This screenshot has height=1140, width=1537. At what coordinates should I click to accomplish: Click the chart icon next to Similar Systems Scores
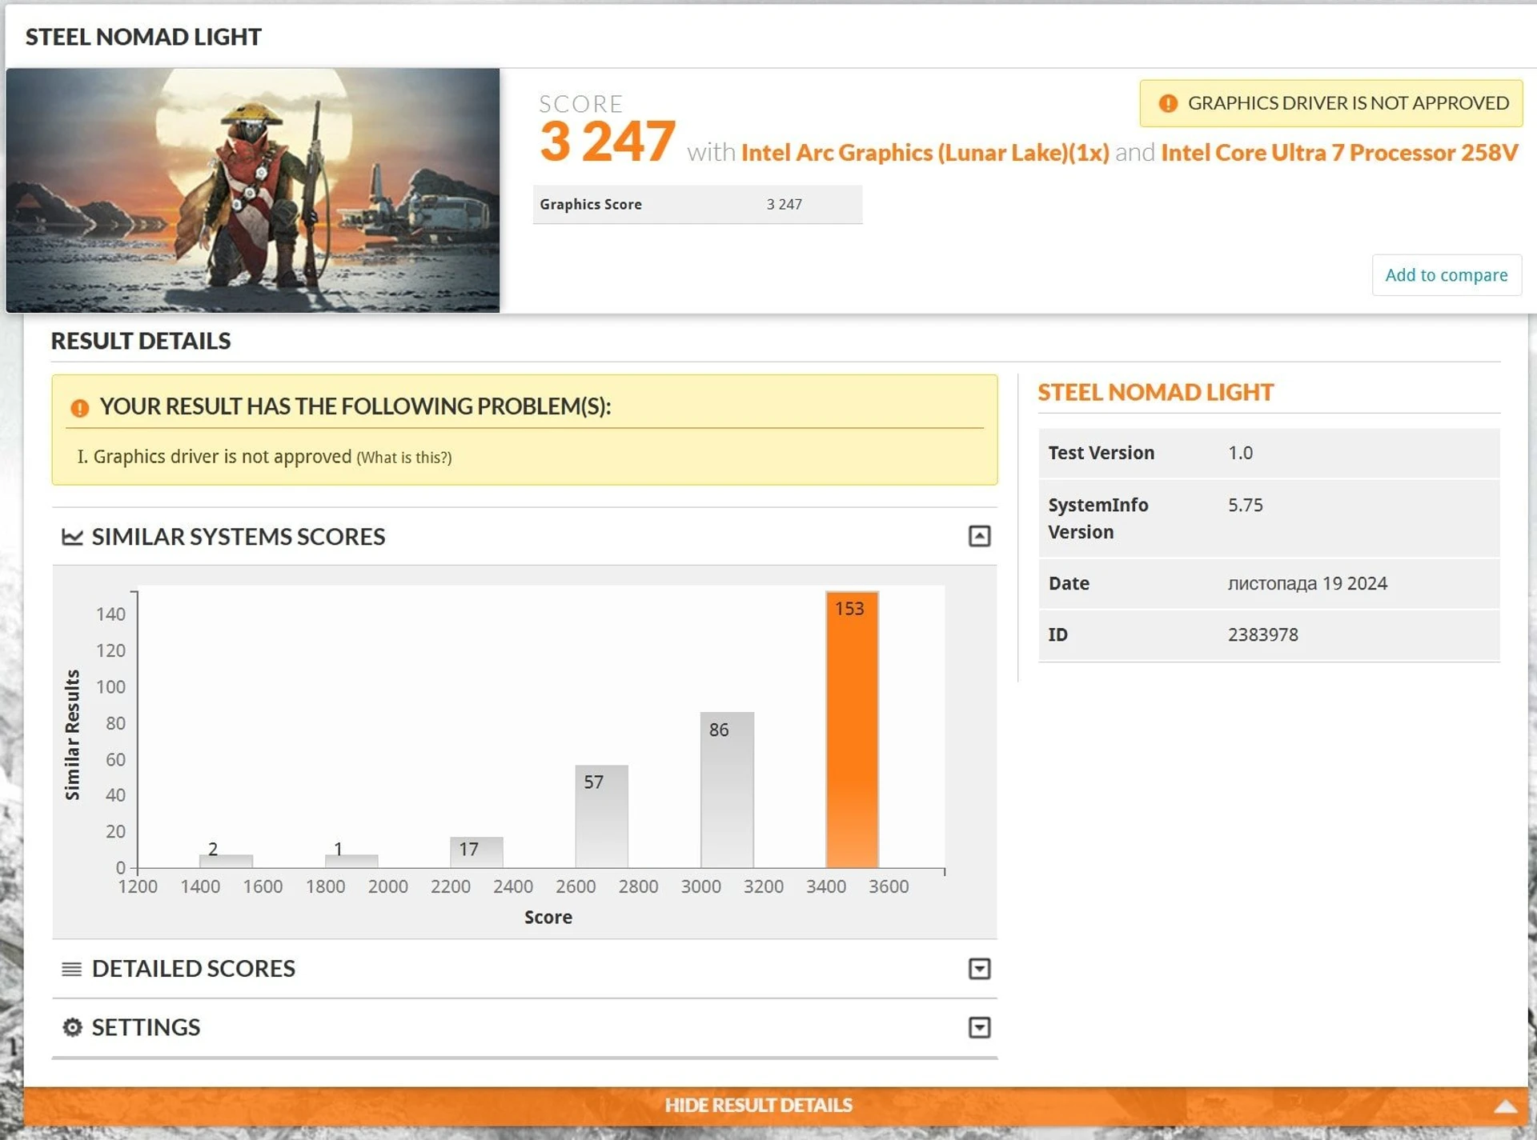point(72,537)
